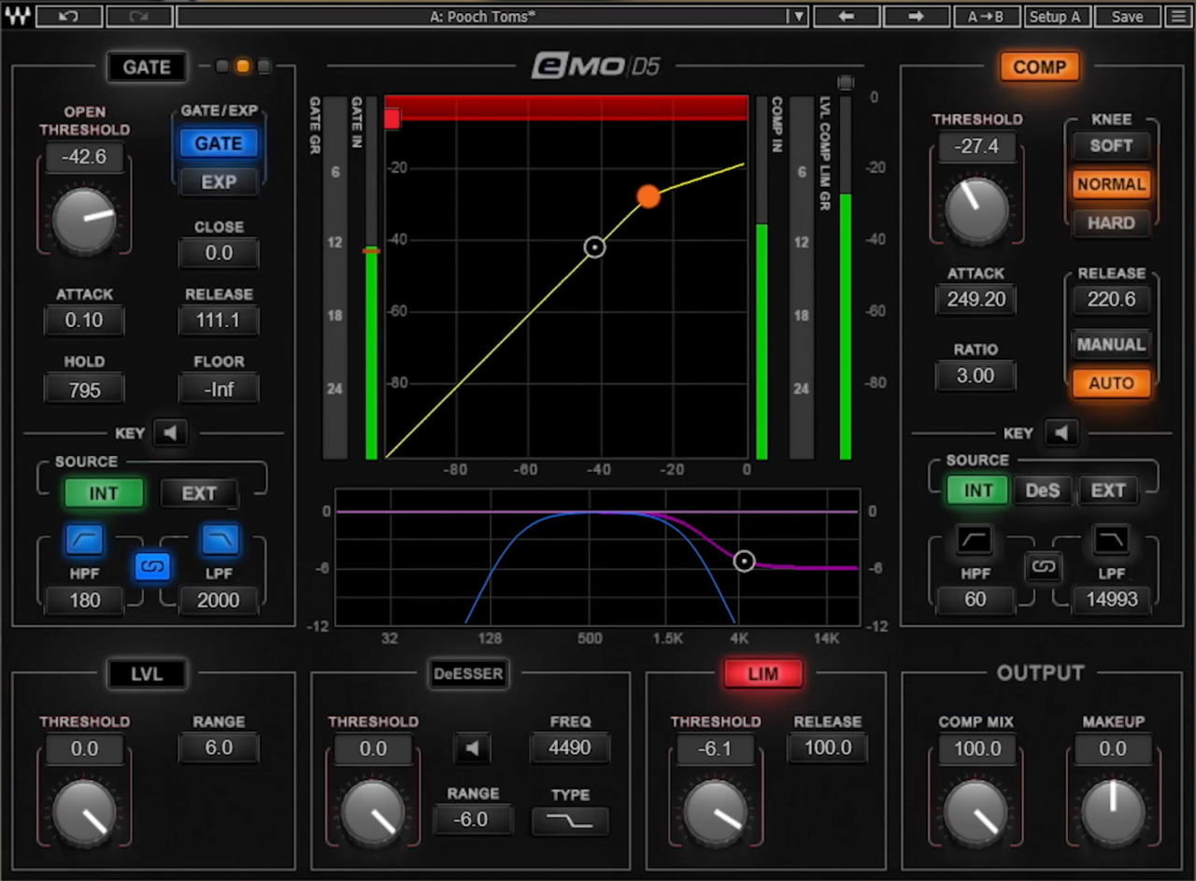Select EXT as compressor key source
The height and width of the screenshot is (881, 1196).
pos(1108,490)
